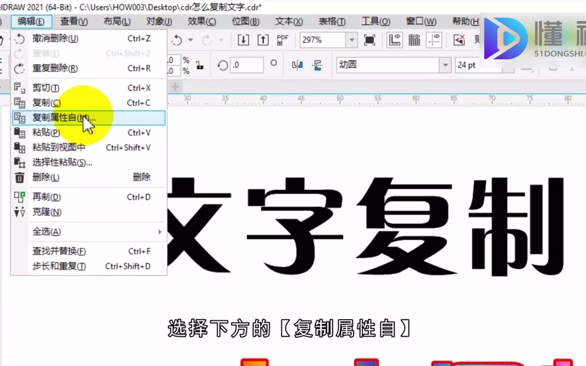The image size is (586, 366).
Task: Click the mirror vertically icon
Action: pyautogui.click(x=317, y=65)
